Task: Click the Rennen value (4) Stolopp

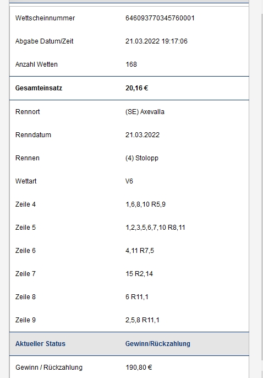Action: (142, 158)
